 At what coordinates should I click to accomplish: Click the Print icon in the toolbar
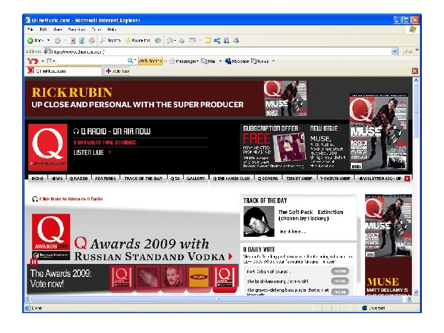coord(181,41)
